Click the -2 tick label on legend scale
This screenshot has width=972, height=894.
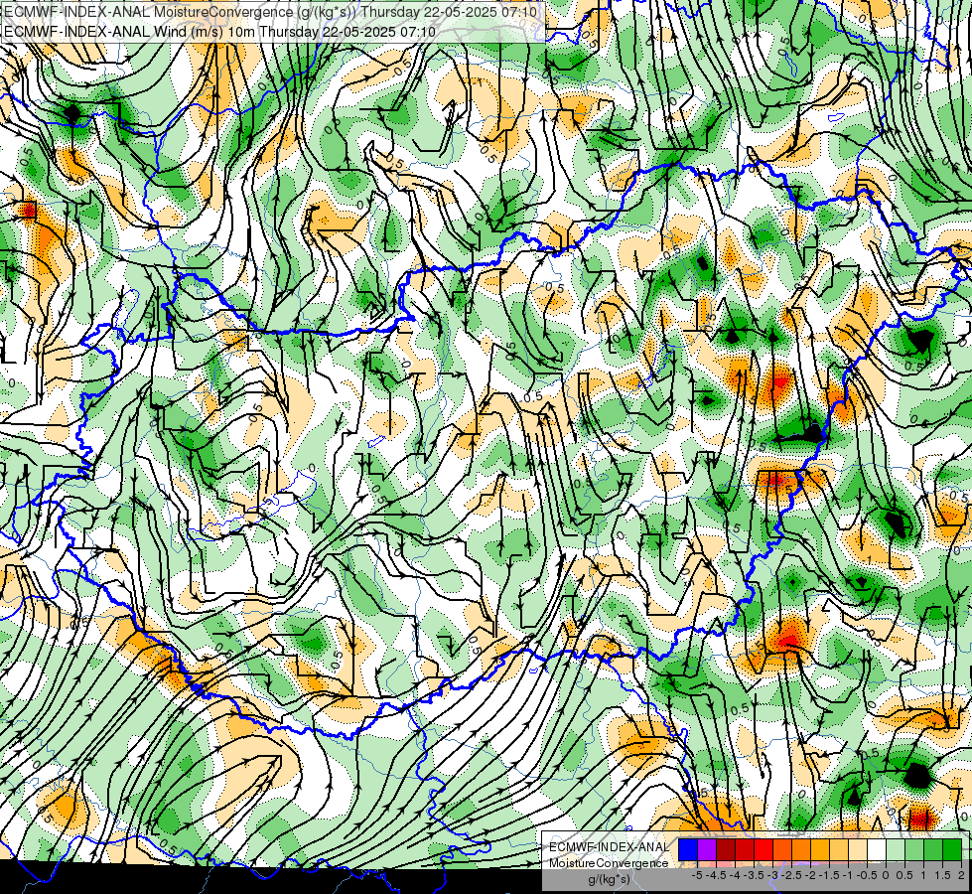(810, 875)
